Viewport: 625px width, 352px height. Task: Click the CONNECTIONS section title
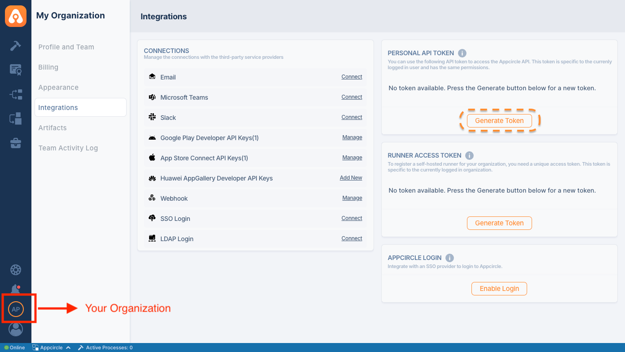(x=167, y=51)
